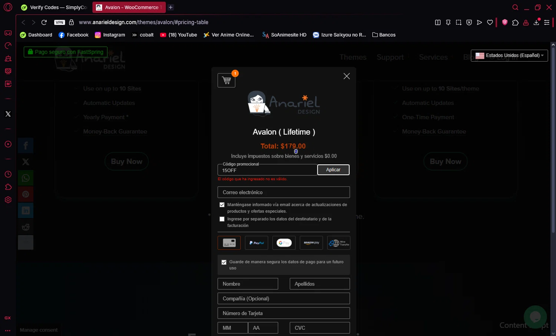The width and height of the screenshot is (556, 336).
Task: Open the chat support bubble
Action: coord(535,317)
